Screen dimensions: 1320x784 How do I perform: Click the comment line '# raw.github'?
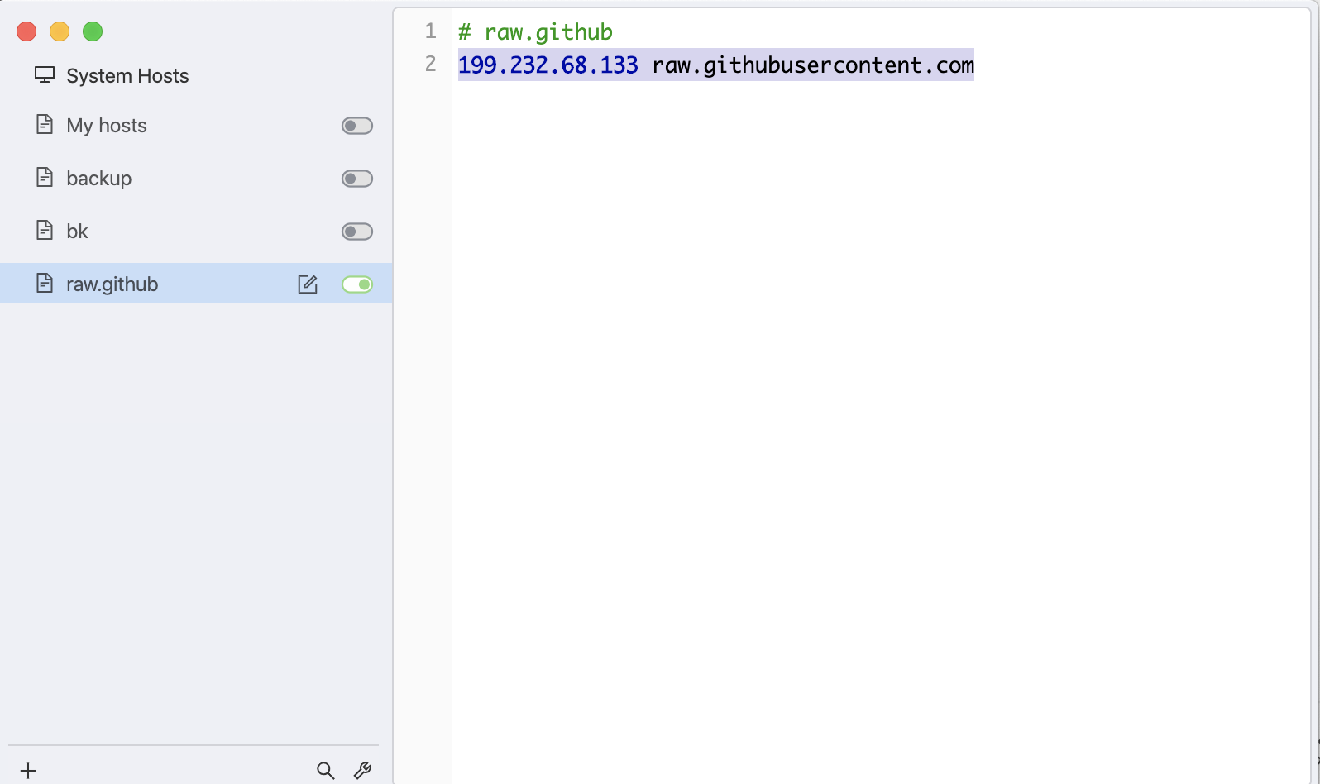pyautogui.click(x=535, y=32)
